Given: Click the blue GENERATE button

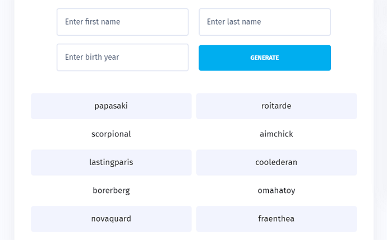Looking at the screenshot, I should pyautogui.click(x=265, y=58).
